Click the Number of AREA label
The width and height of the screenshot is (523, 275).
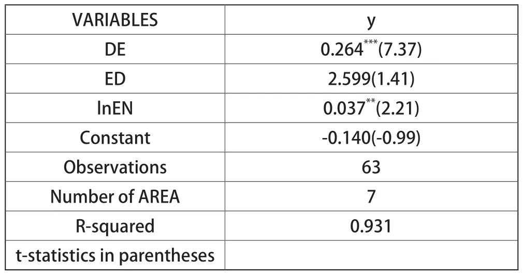[x=115, y=196]
